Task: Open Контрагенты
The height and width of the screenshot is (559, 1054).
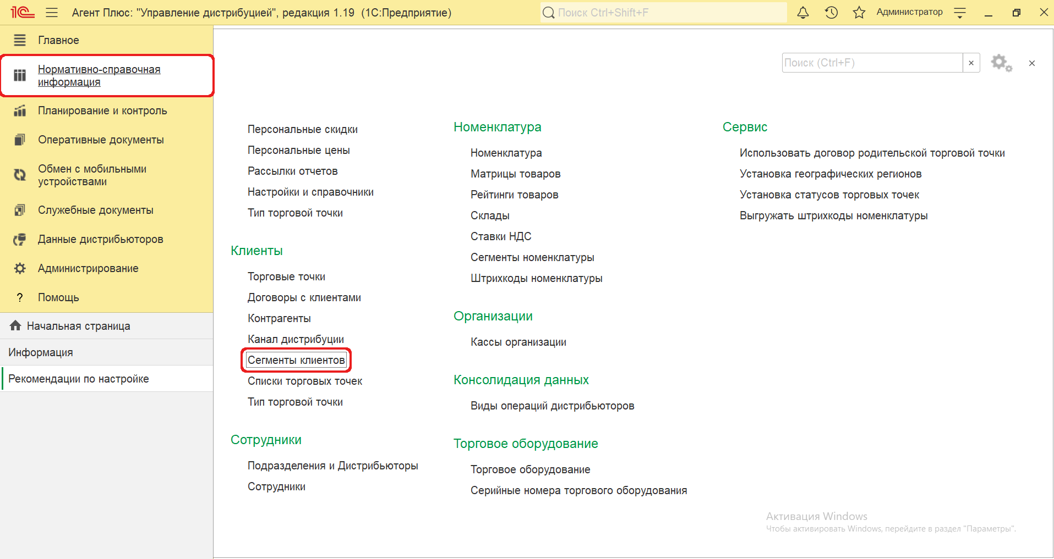Action: pos(279,318)
